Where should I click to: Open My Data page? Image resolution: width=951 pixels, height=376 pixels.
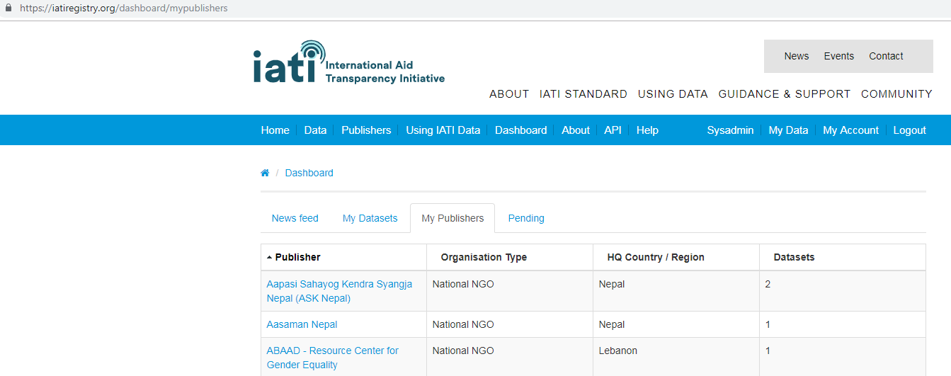tap(788, 130)
